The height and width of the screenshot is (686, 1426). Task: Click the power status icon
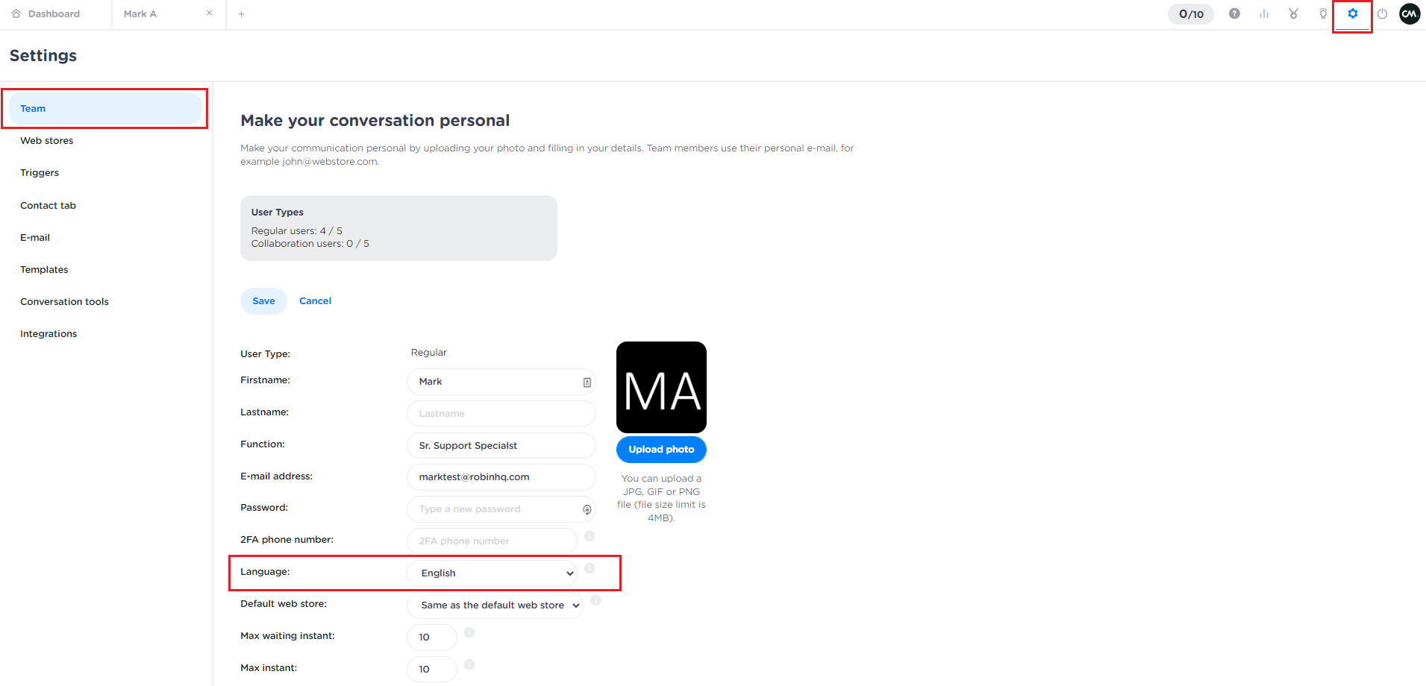click(x=1382, y=13)
